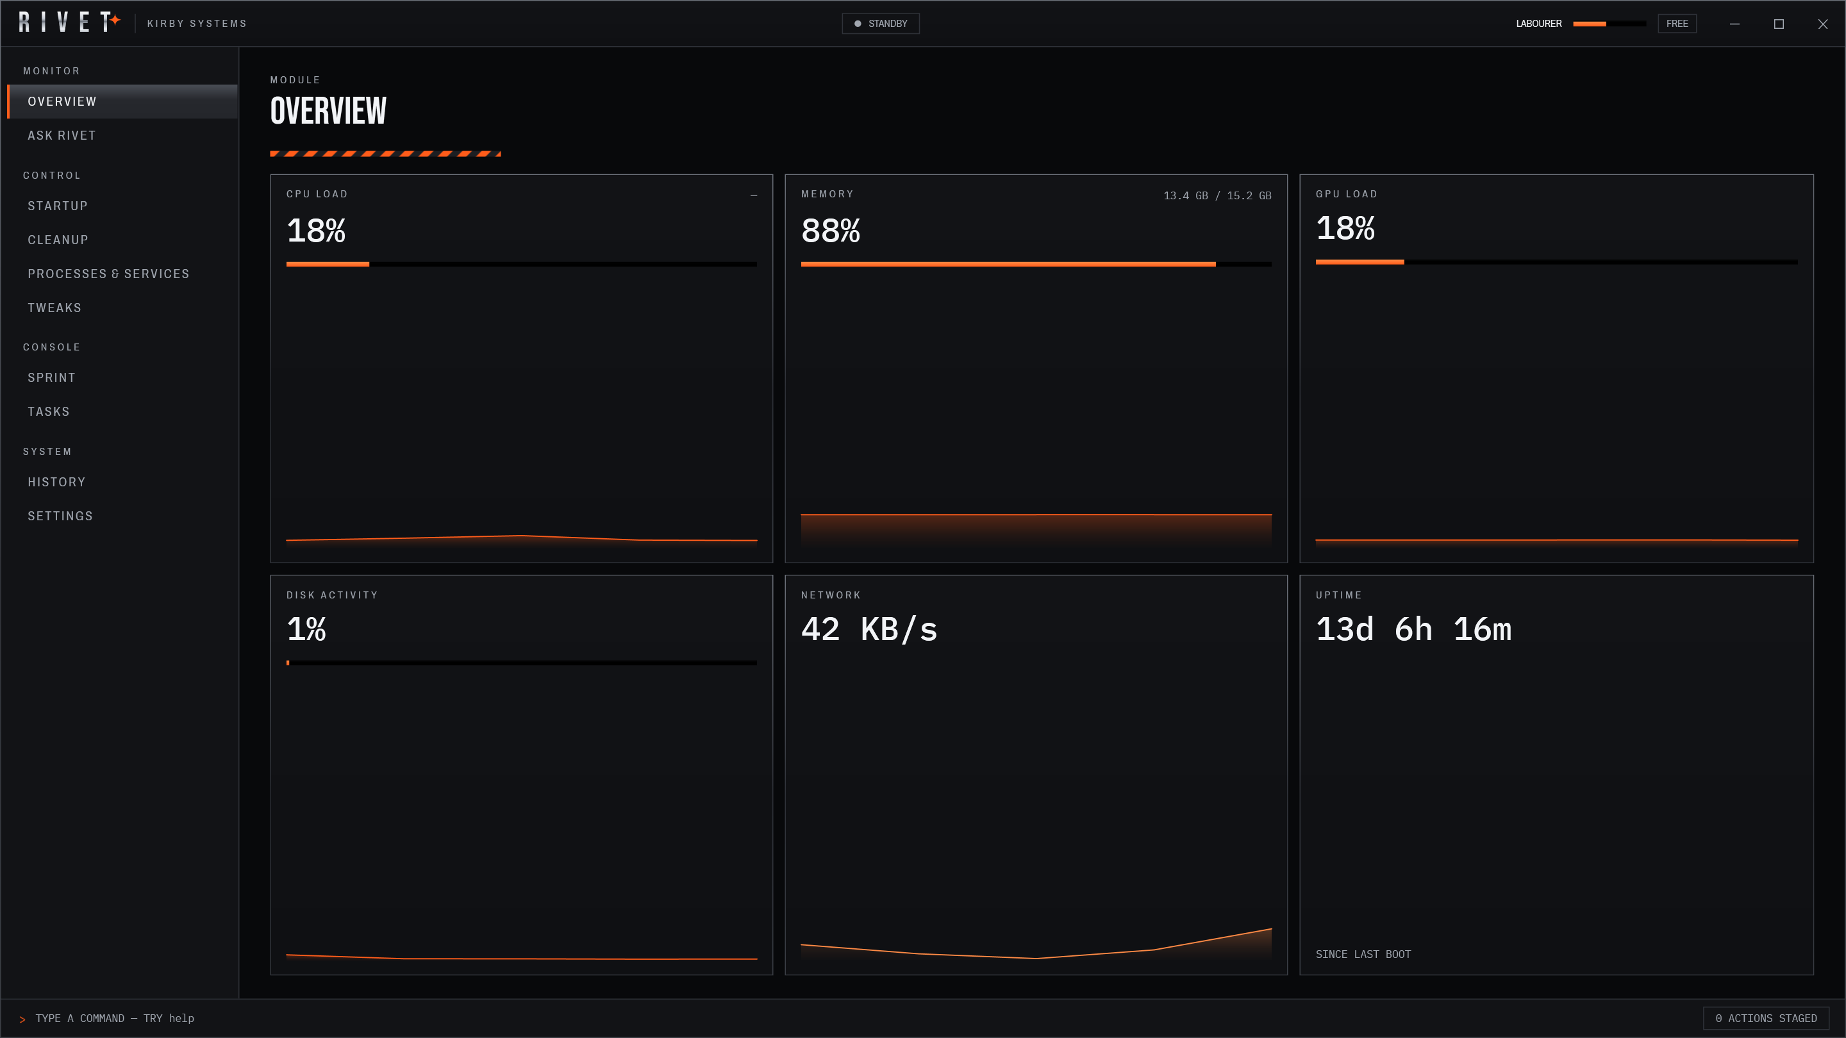Viewport: 1846px width, 1038px height.
Task: Click the LABOURER label
Action: [1538, 24]
